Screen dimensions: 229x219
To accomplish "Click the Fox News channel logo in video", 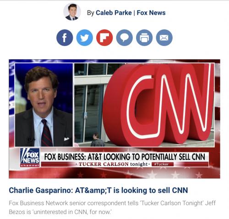I will (30, 157).
